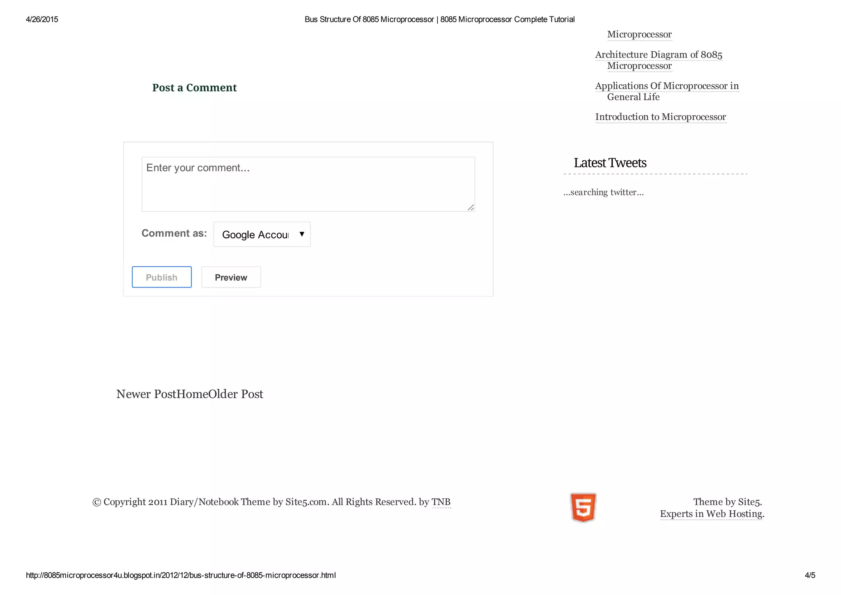Click the comment box resize handle
Screen dimensions: 841x595
click(471, 208)
